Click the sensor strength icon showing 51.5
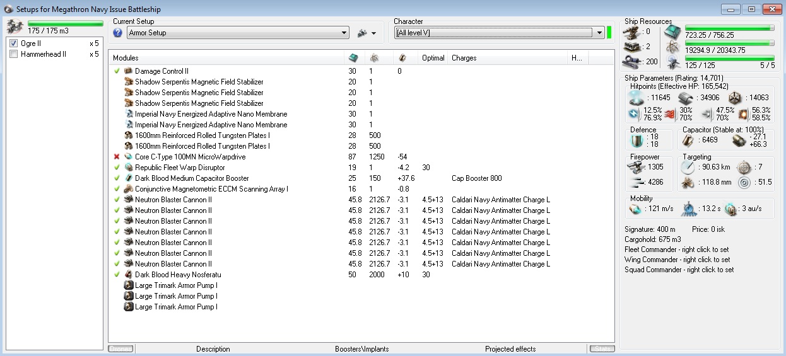This screenshot has height=356, width=786. (x=744, y=182)
